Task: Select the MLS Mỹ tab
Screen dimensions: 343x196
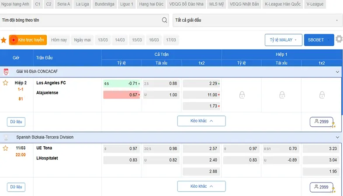Action: pyautogui.click(x=217, y=4)
